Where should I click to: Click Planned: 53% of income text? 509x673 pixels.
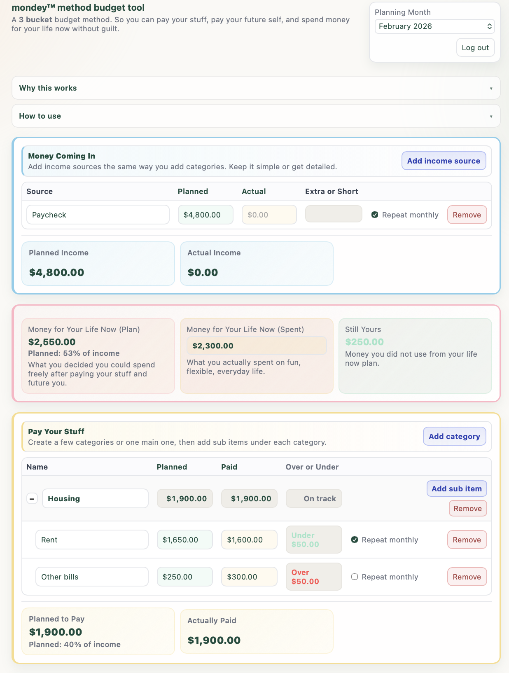[74, 353]
